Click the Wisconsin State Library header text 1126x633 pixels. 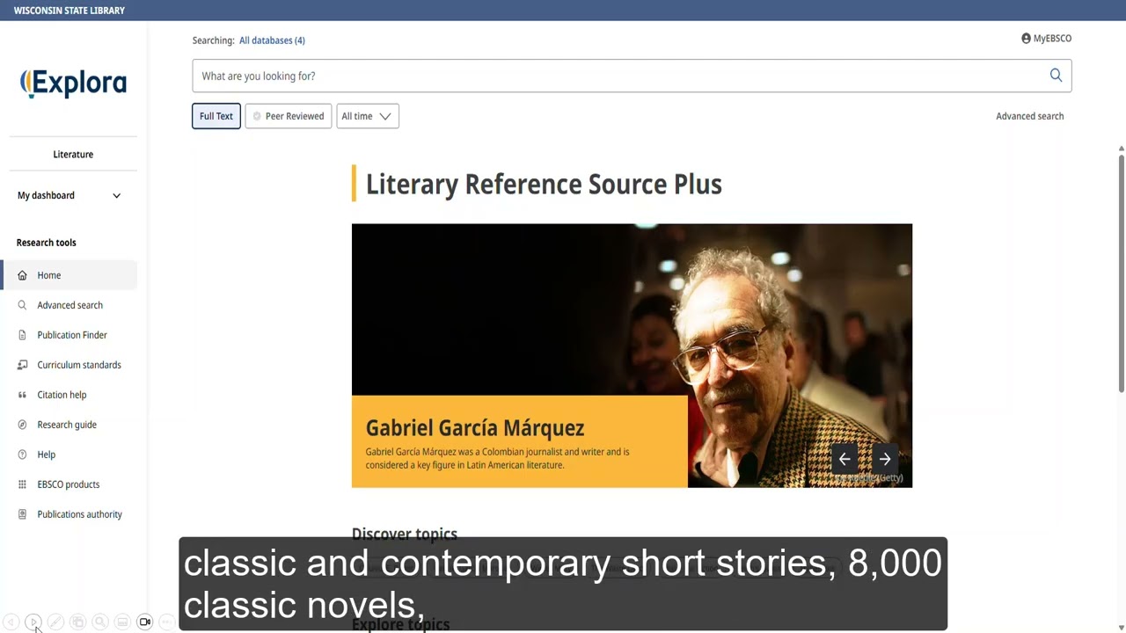click(x=69, y=11)
